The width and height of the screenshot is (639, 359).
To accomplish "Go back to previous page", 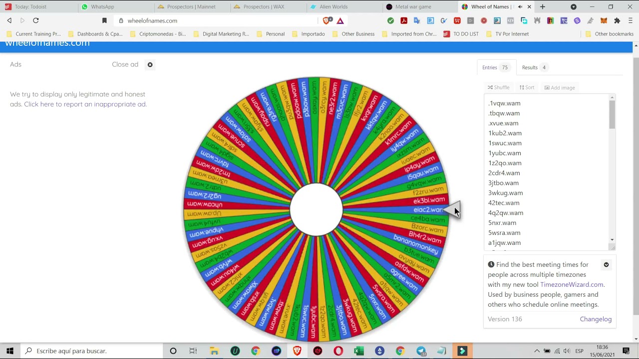I will (9, 20).
